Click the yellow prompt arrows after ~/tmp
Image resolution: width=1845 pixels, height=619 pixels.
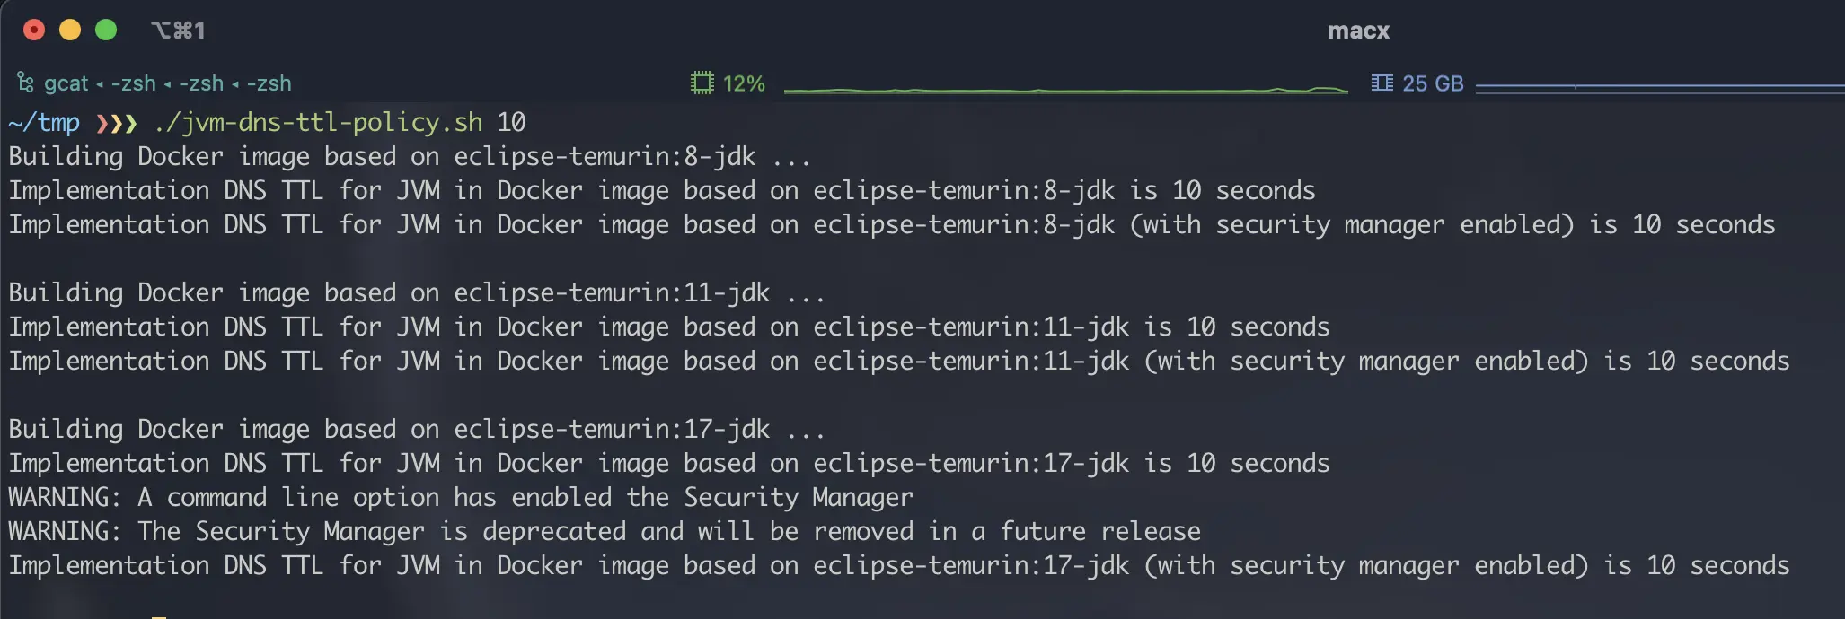click(117, 123)
